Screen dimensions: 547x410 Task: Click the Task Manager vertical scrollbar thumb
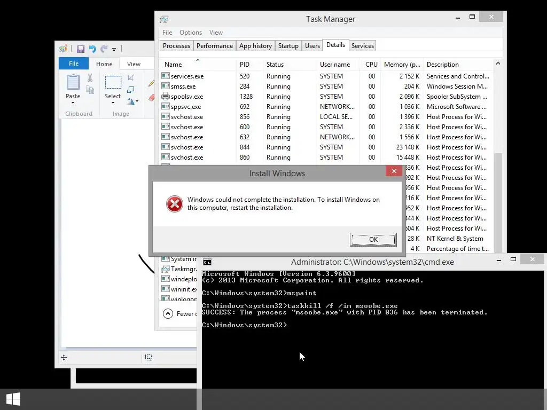[498, 202]
